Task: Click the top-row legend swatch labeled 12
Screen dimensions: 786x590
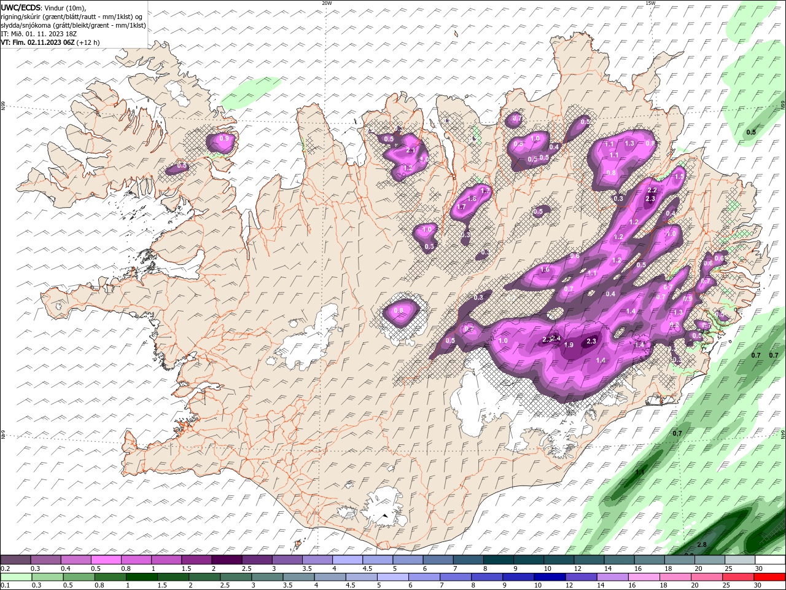Action: point(589,560)
